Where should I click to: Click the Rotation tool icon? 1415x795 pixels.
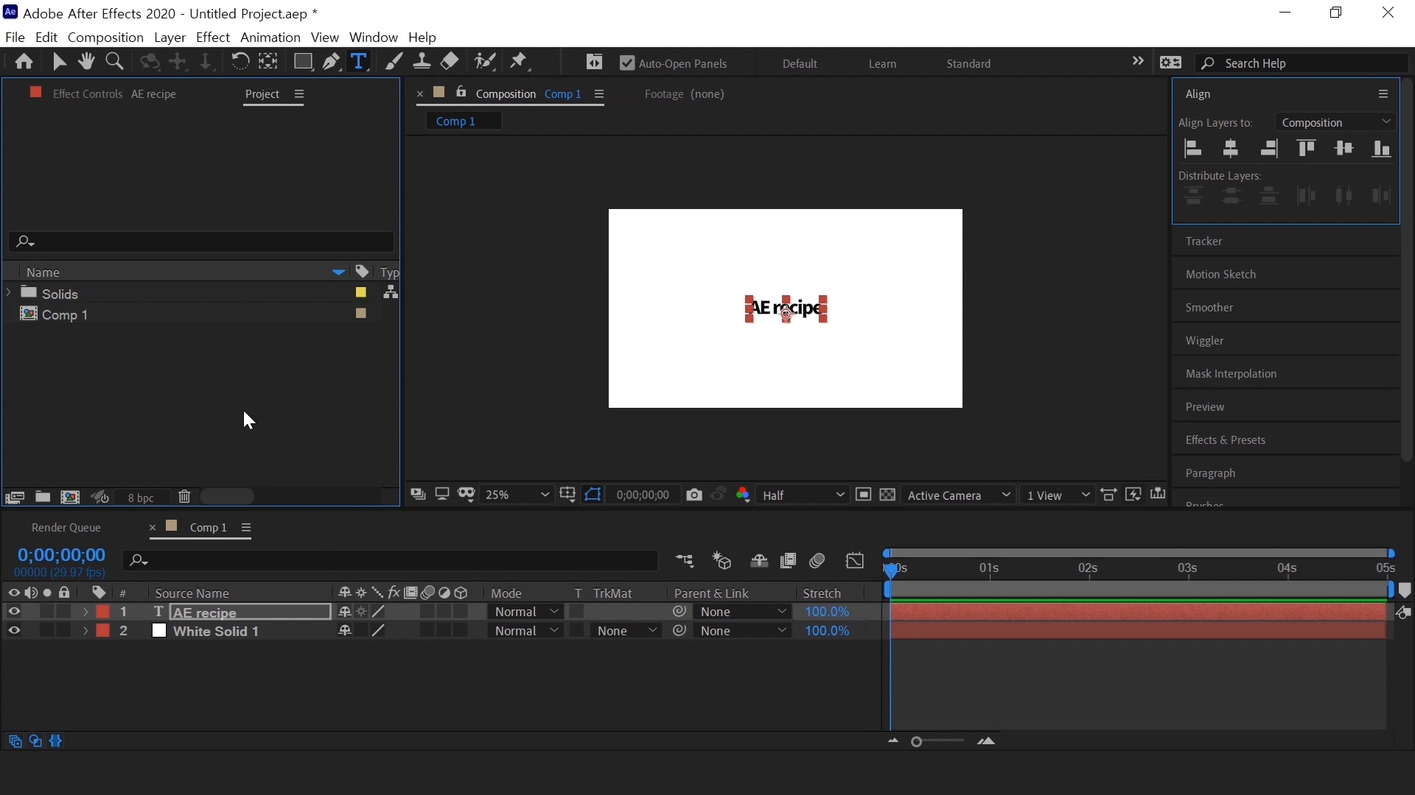240,62
